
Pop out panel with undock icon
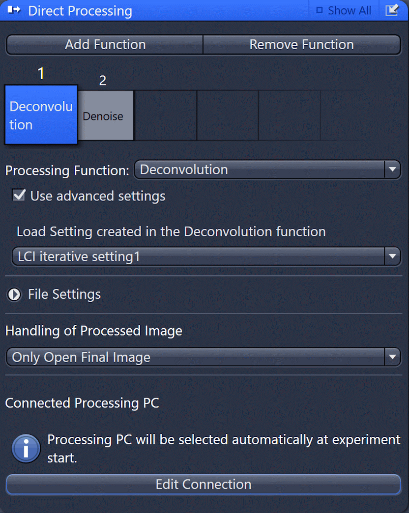pos(392,10)
